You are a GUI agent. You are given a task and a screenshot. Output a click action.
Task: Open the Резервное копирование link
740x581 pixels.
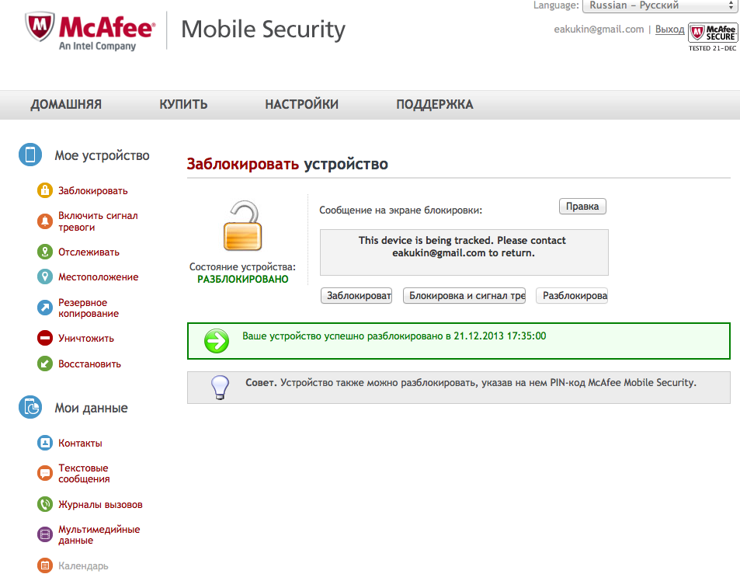89,308
